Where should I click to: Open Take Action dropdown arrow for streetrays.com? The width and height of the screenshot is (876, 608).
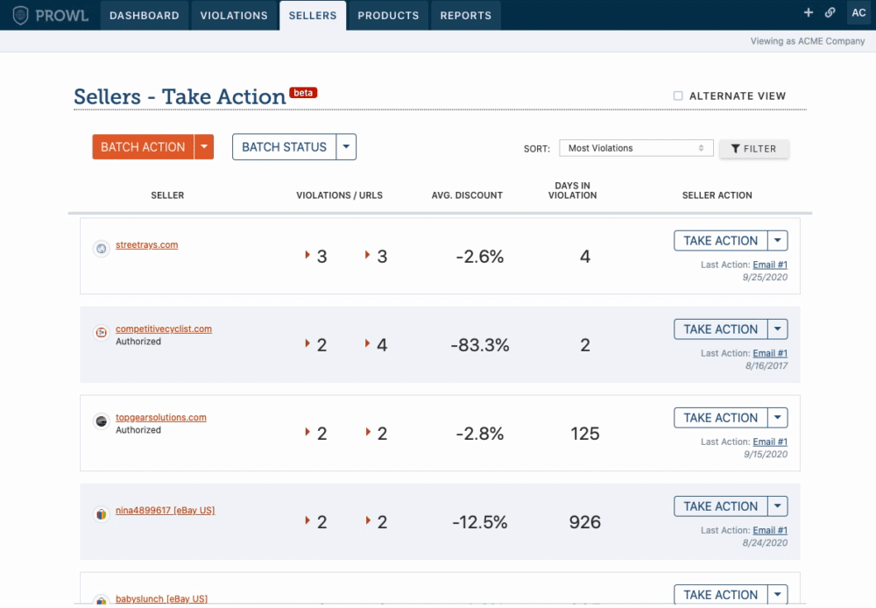tap(778, 241)
